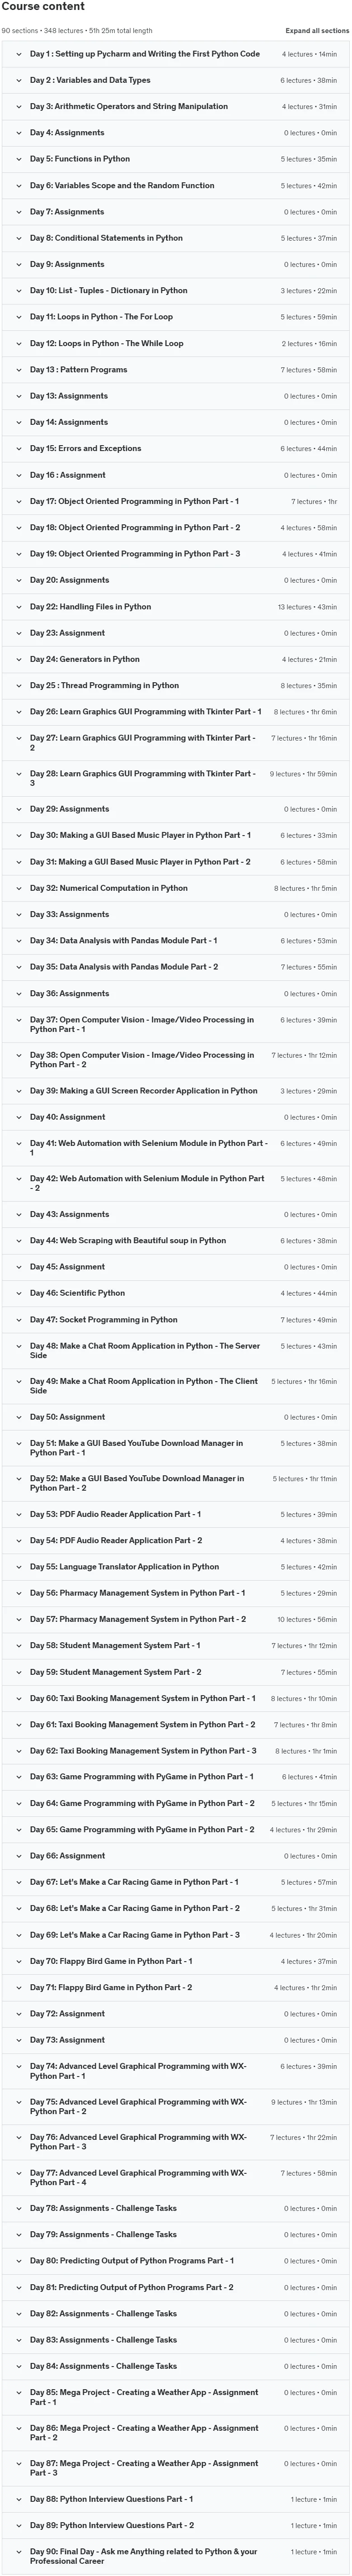Open Day 58 Student Management System Part 1 title
The width and height of the screenshot is (352, 2576).
115,1645
